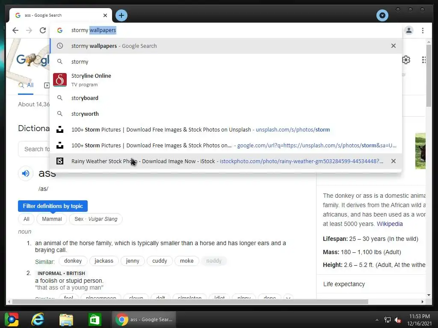Click the 'jackass' synonym chip
The image size is (438, 328).
point(104,261)
